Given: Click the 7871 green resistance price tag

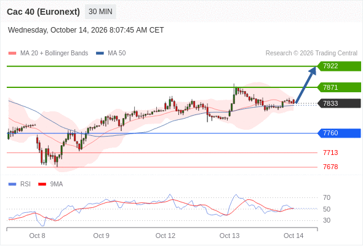Looking at the screenshot, I should click(339, 87).
